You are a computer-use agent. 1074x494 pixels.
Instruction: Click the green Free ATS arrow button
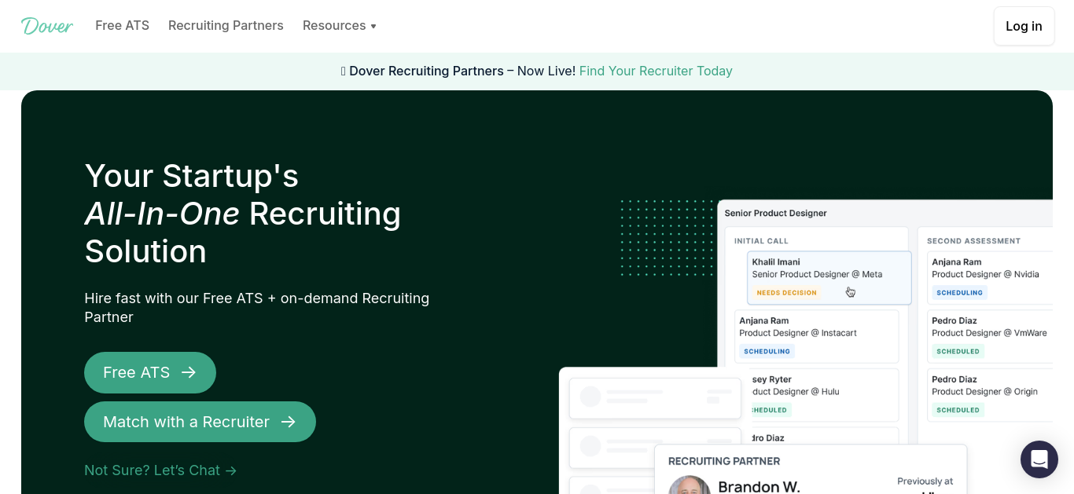pyautogui.click(x=150, y=372)
